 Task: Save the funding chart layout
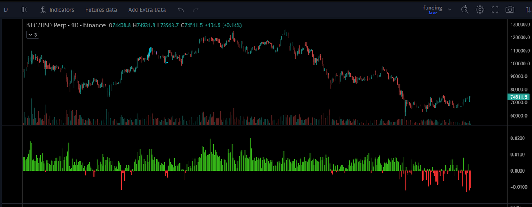point(433,13)
